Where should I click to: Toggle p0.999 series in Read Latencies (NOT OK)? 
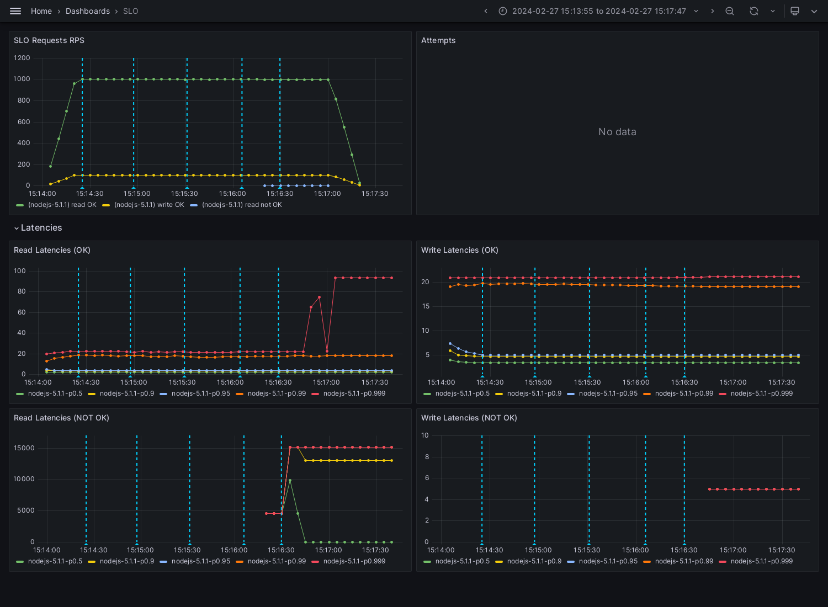pos(354,561)
